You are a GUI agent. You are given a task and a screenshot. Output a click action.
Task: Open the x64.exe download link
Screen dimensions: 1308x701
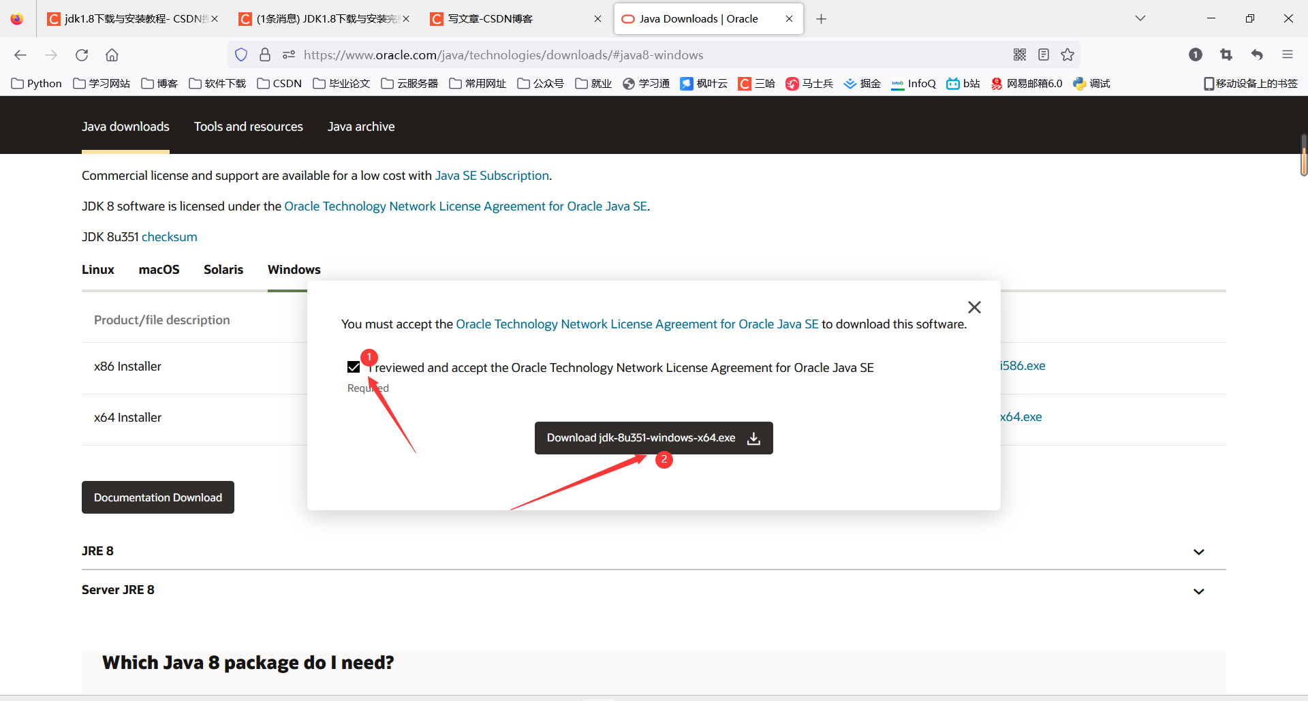point(1021,417)
